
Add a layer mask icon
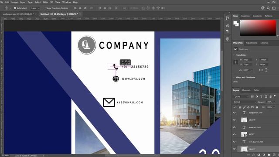259,155
